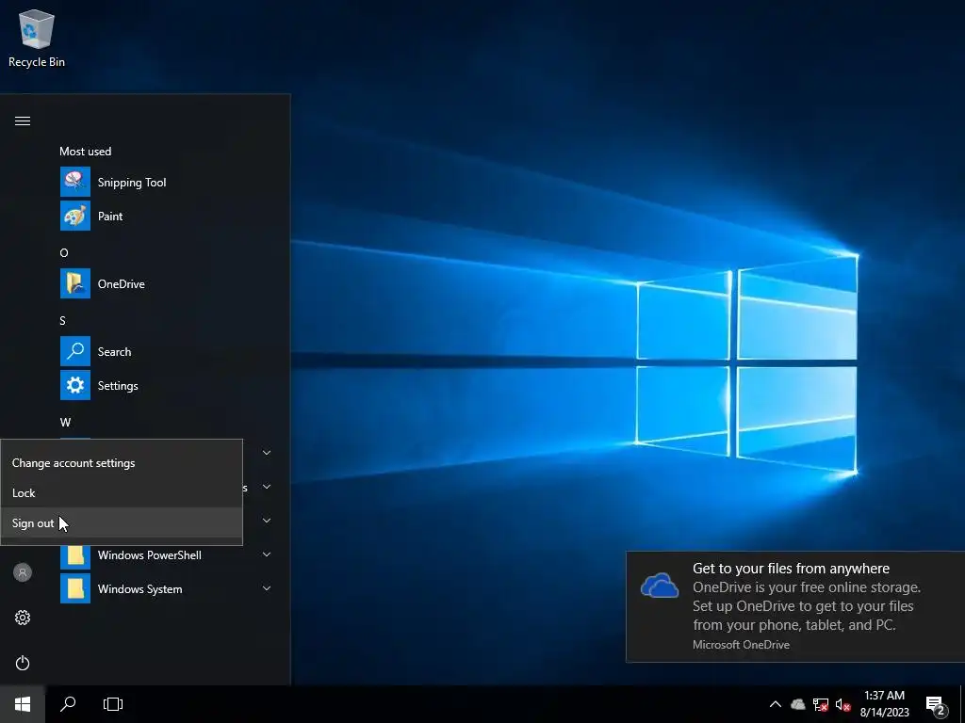Click the OneDrive cloud icon in the notification
The image size is (965, 723).
click(659, 586)
